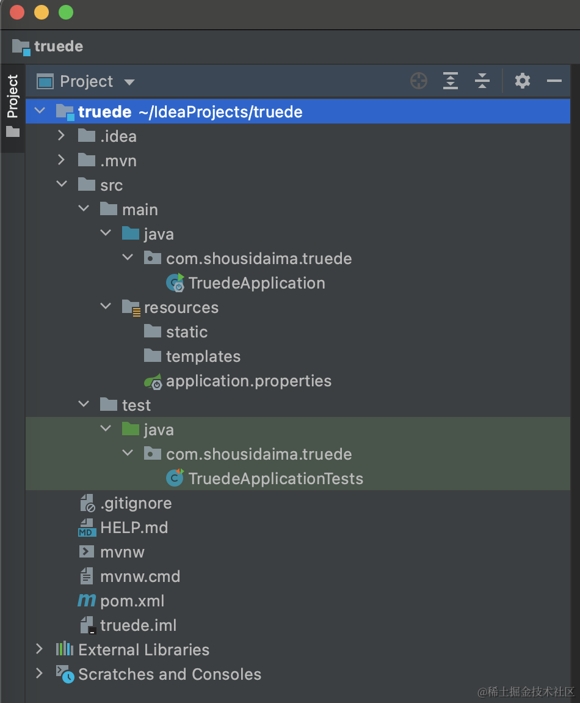The width and height of the screenshot is (580, 703).
Task: Click the Scratches and Consoles clock icon
Action: coord(65,674)
